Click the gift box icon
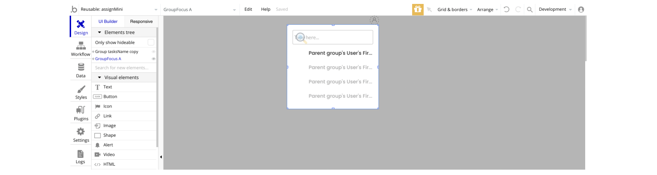This screenshot has width=657, height=175. click(418, 10)
